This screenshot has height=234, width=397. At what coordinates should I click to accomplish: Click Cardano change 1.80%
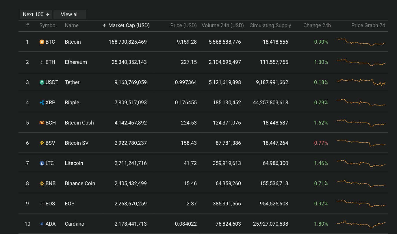[321, 224]
